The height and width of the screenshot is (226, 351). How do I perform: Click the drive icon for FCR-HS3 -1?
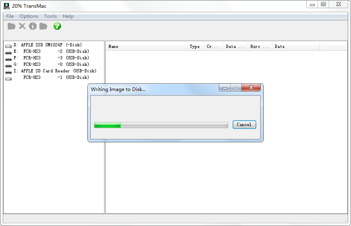point(9,79)
